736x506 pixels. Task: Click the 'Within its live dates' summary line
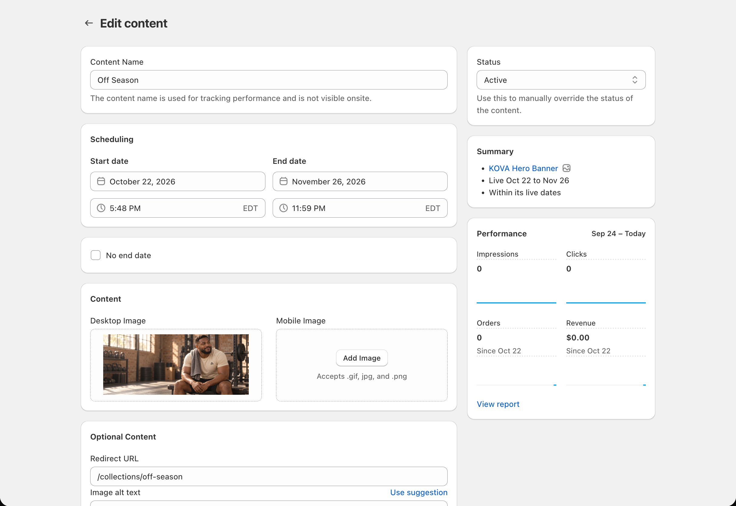point(525,193)
